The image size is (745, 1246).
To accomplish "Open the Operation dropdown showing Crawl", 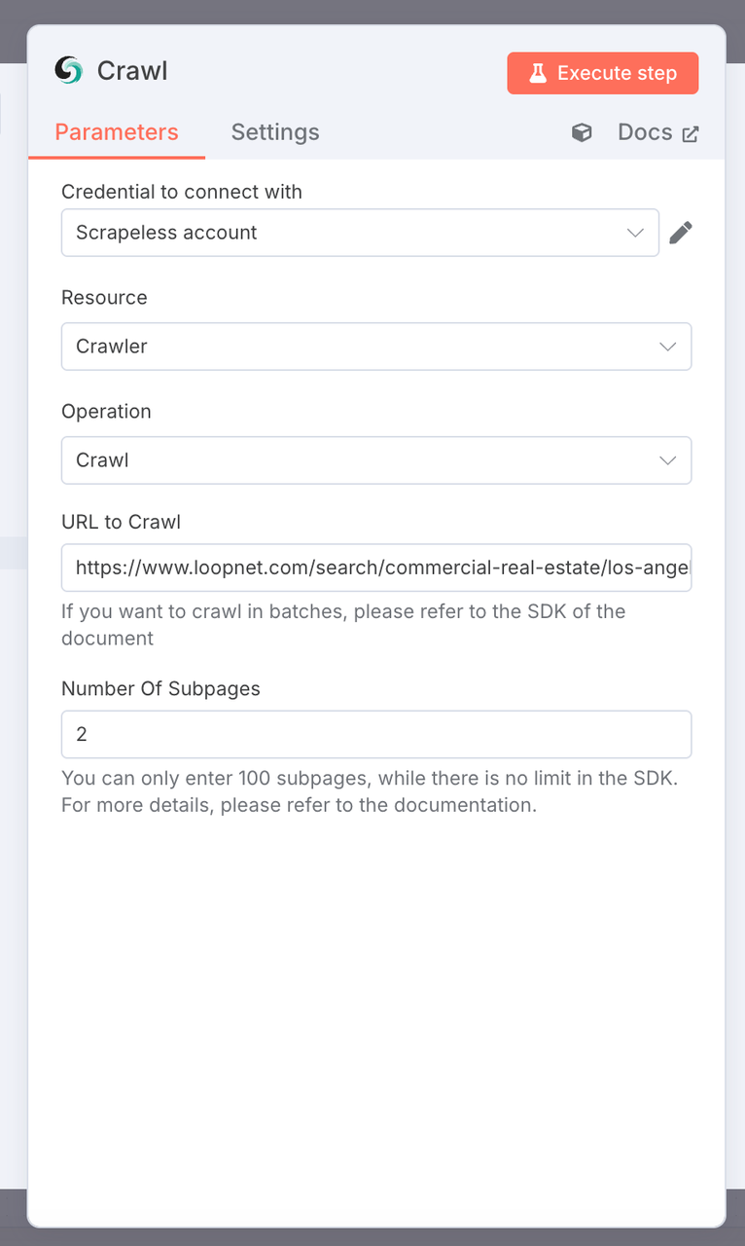I will [x=376, y=460].
